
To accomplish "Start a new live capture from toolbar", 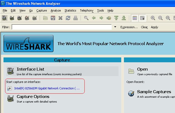I will (x=20, y=18).
